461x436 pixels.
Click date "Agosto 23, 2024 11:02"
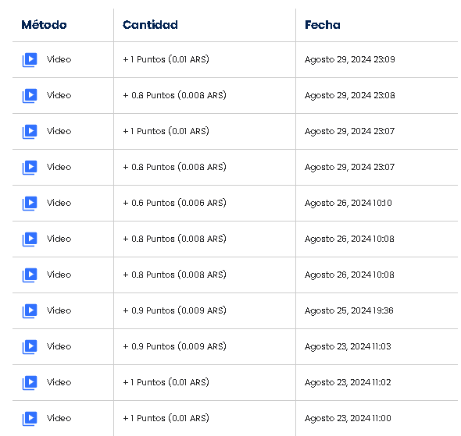348,382
